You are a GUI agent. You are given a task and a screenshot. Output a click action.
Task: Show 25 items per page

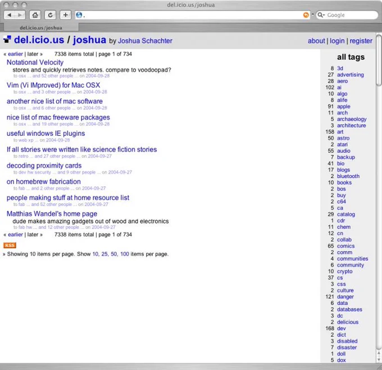[104, 254]
